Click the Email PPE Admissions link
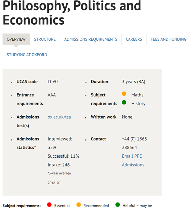The height and width of the screenshot is (210, 187). pos(133,160)
